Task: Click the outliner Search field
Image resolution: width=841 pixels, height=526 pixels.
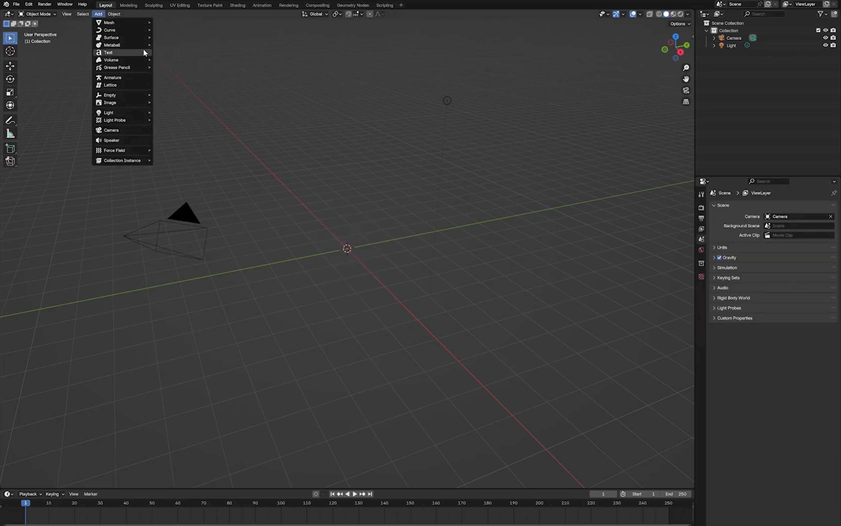Action: [x=764, y=14]
